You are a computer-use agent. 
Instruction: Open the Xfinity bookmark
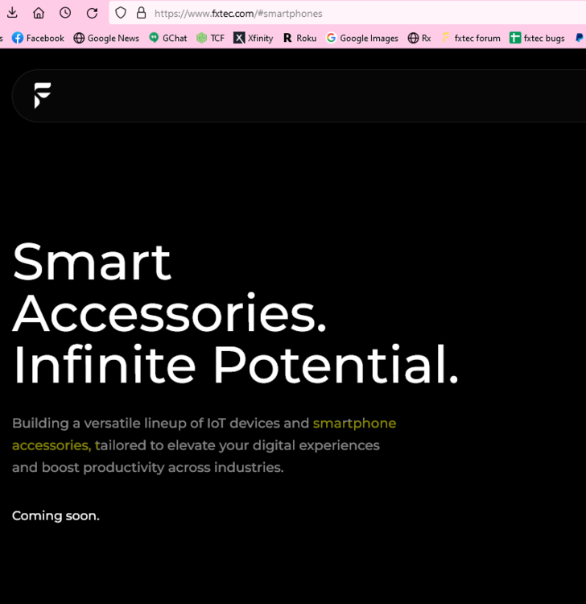254,38
